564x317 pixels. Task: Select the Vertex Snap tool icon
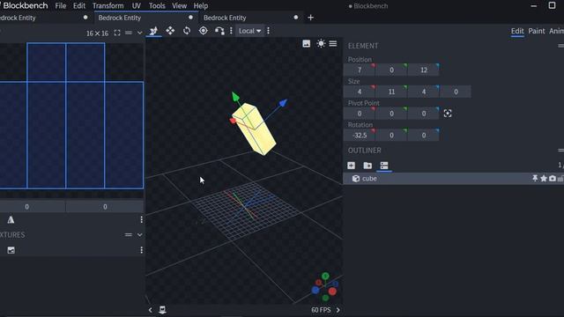(x=219, y=31)
